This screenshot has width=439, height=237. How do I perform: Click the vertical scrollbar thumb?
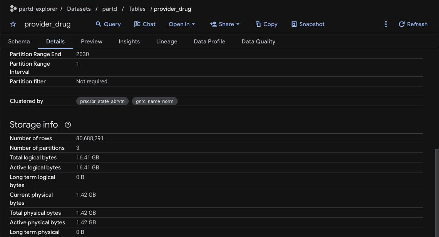(x=437, y=193)
